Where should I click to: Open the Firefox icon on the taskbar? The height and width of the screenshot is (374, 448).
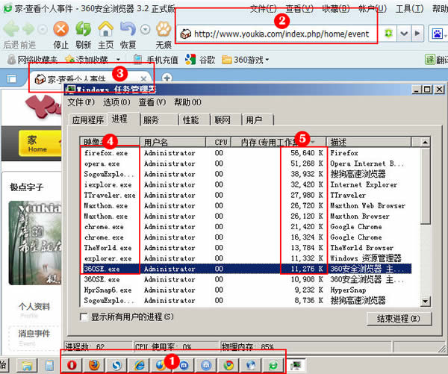click(94, 365)
